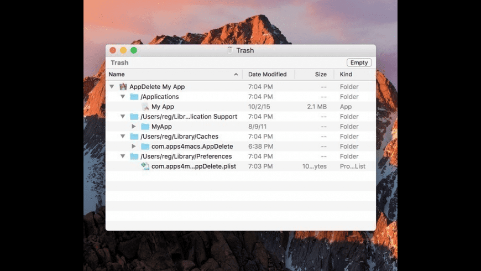Select the plist file icon

[x=145, y=166]
